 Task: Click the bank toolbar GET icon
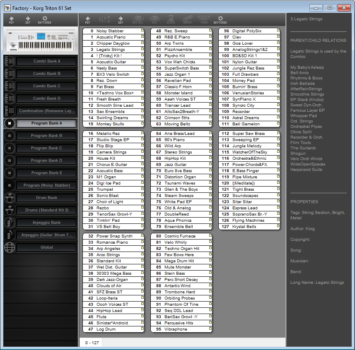pos(121,20)
